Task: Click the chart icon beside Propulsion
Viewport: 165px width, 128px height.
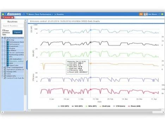Action: click(8, 46)
